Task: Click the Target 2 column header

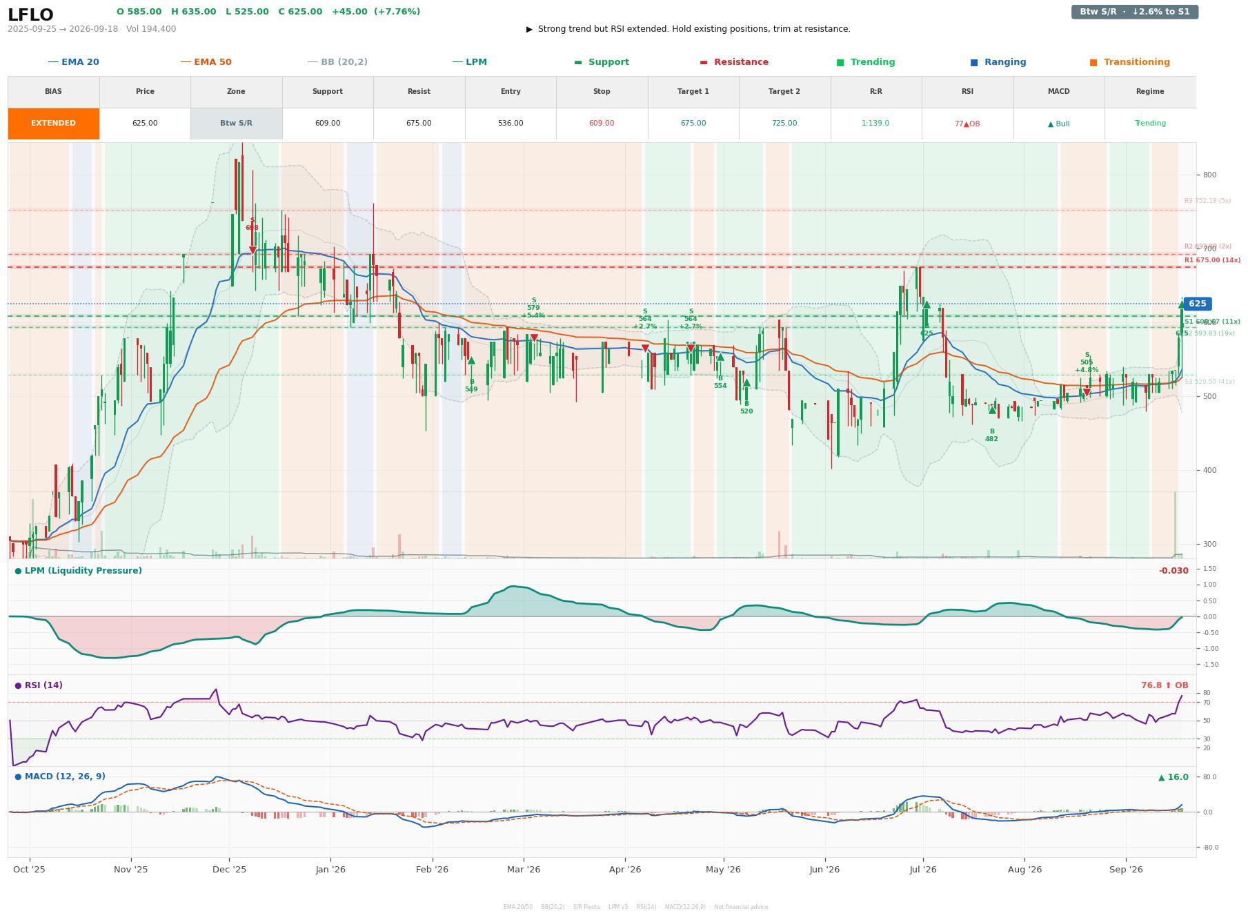Action: click(x=784, y=92)
